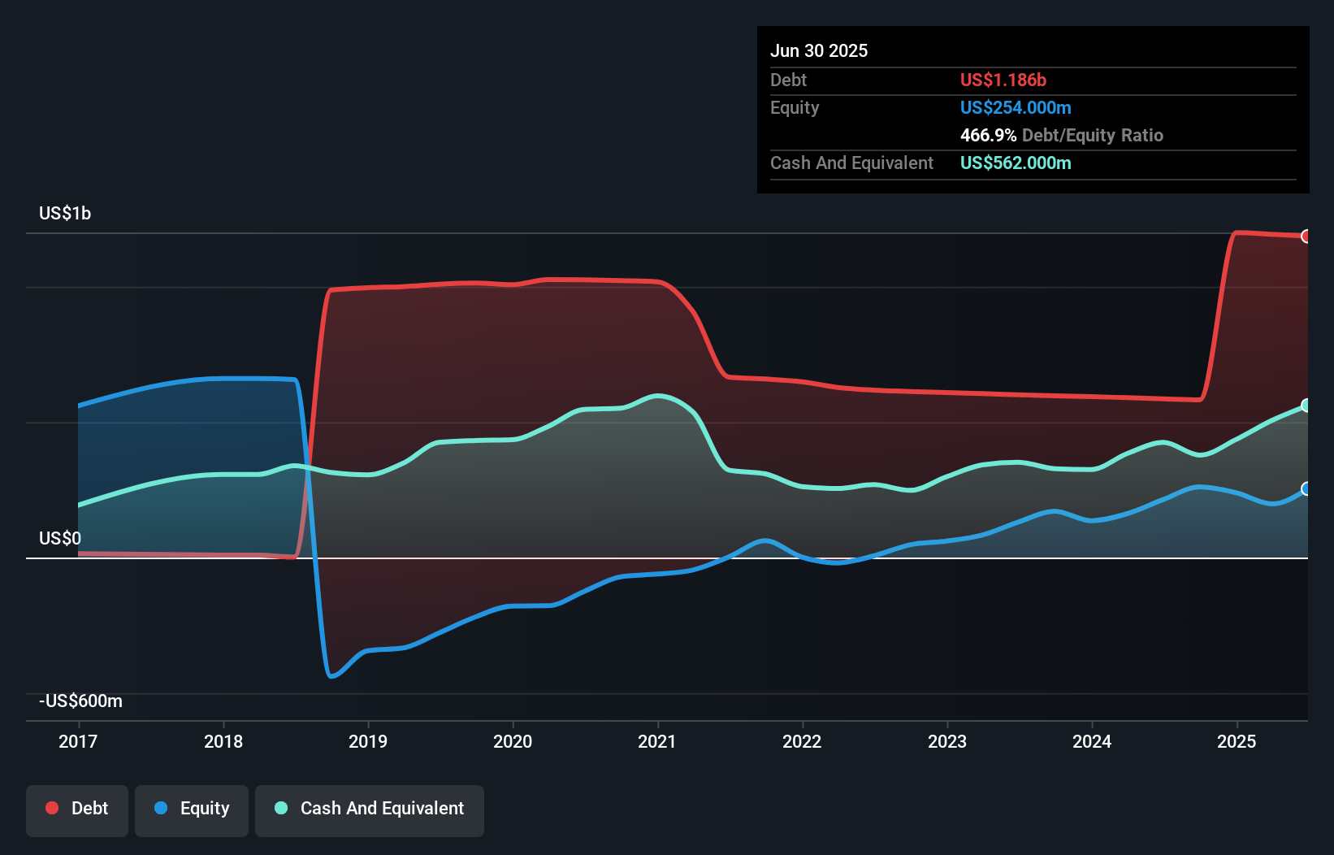The width and height of the screenshot is (1334, 855).
Task: Click the 2019 x-axis label
Action: (x=368, y=741)
